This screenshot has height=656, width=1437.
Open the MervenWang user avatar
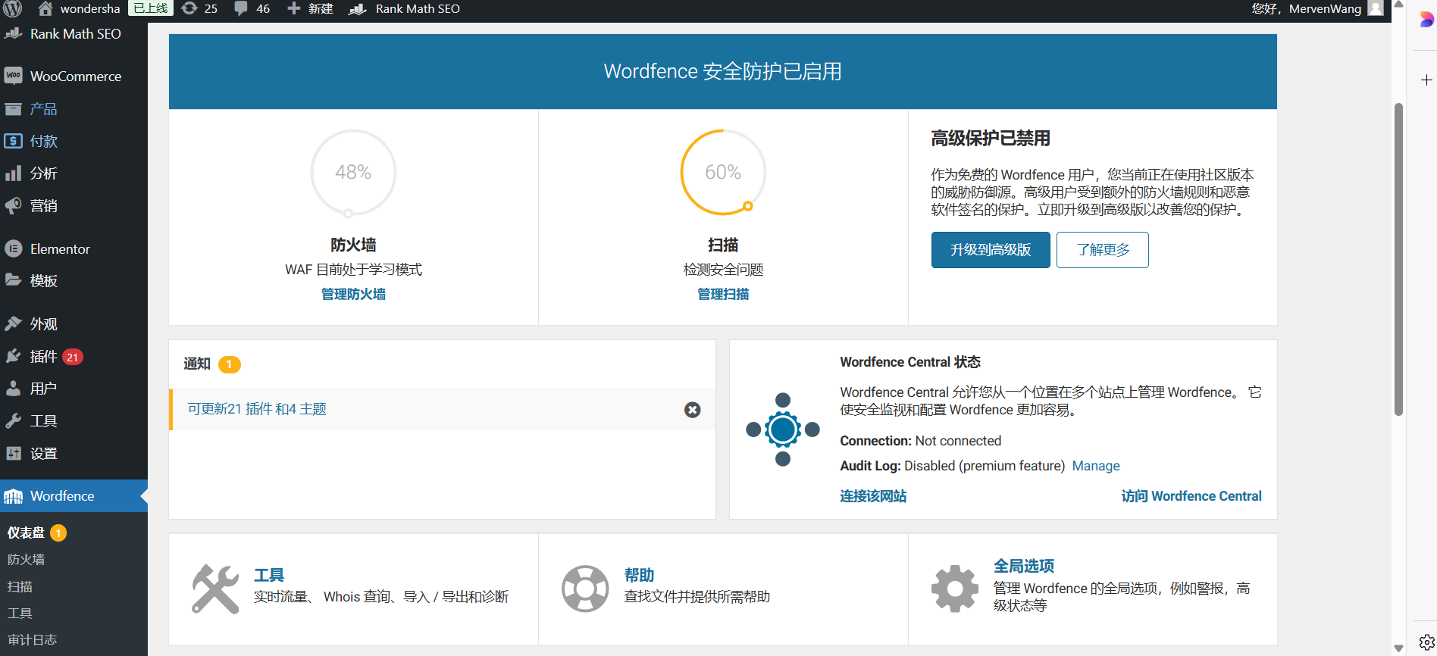(1376, 8)
